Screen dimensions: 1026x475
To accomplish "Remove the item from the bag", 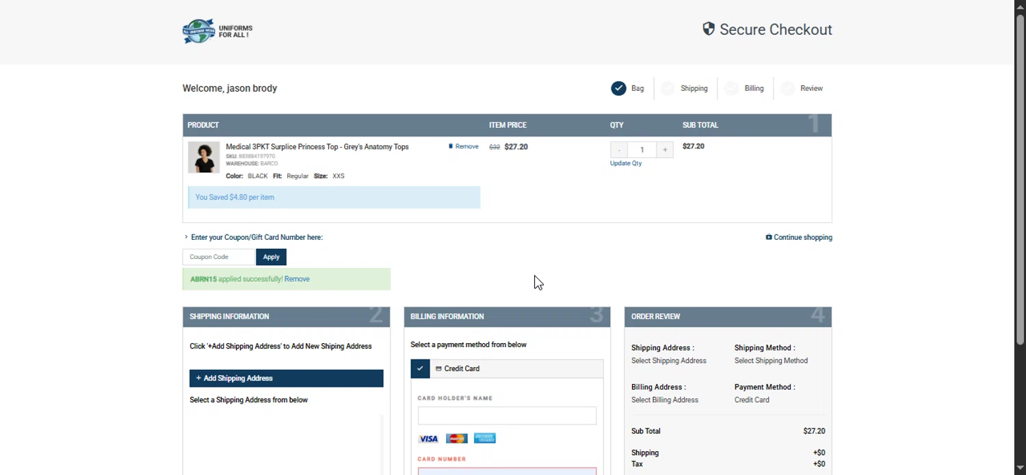I will coord(464,146).
